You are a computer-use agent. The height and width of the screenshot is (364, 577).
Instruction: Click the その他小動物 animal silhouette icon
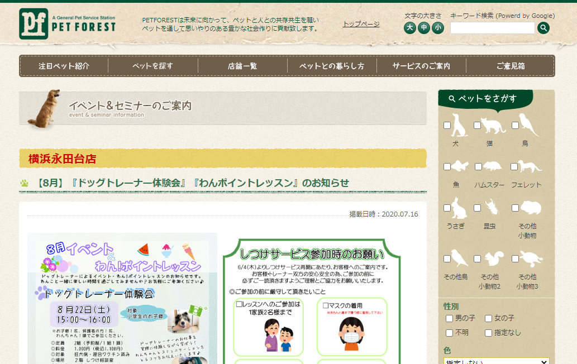tap(531, 208)
